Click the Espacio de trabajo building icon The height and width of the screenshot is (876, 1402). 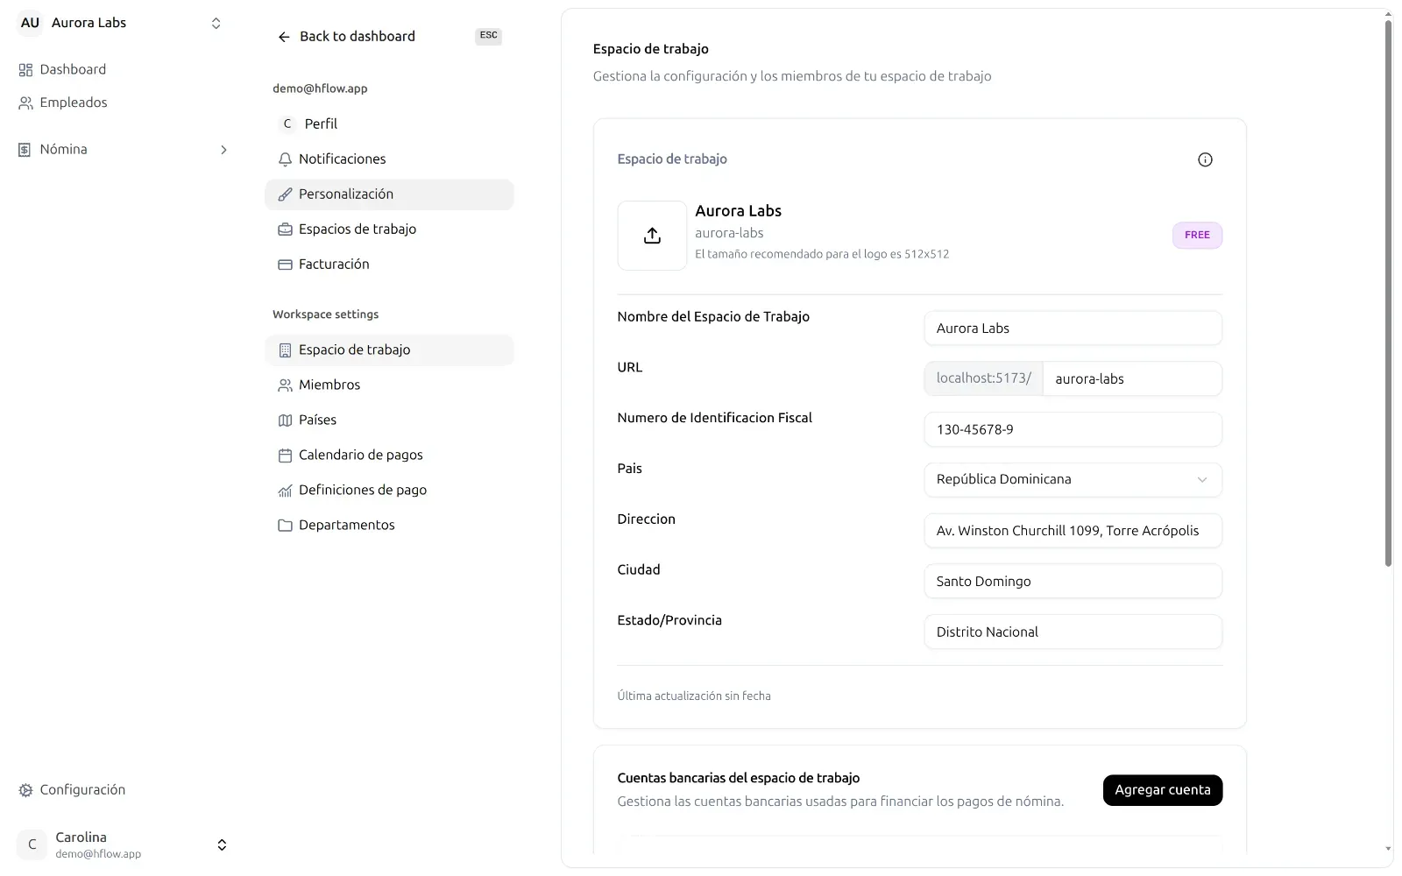(x=285, y=350)
